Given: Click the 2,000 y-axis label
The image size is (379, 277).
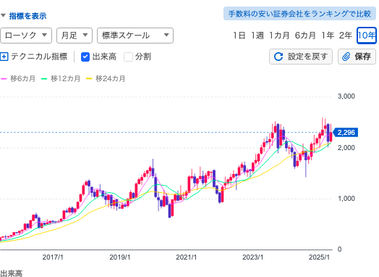Looking at the screenshot, I should click(346, 148).
